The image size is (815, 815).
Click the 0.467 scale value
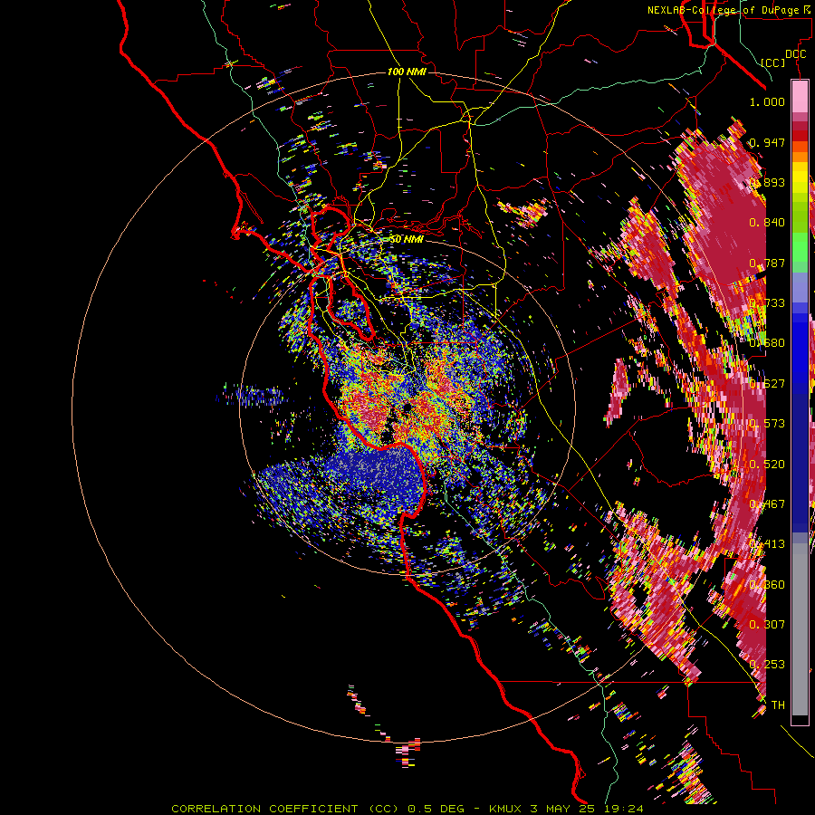coord(767,504)
